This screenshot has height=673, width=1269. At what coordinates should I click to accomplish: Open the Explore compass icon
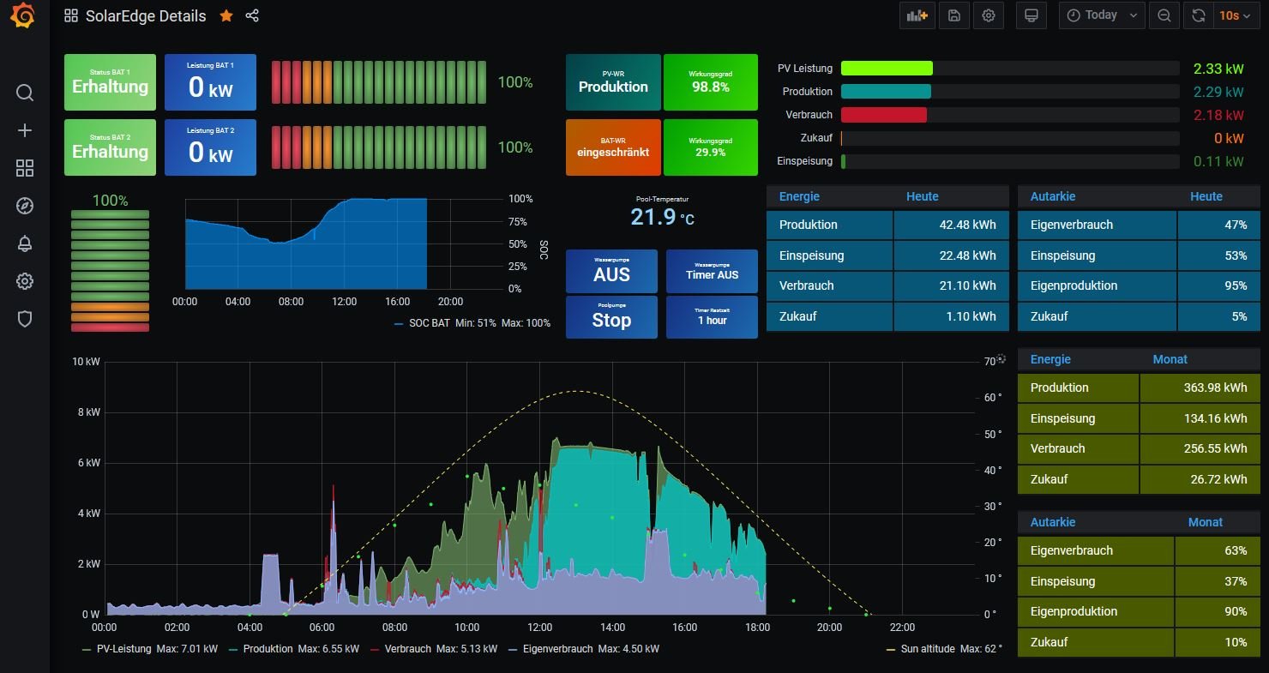coord(25,206)
